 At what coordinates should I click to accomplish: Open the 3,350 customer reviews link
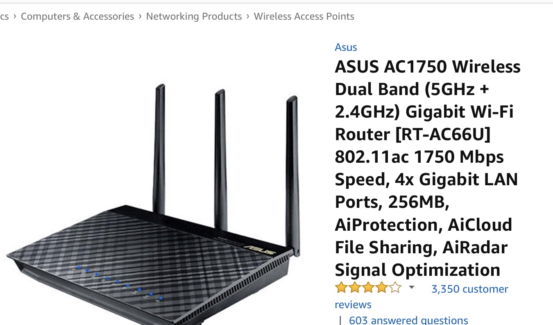[x=469, y=289]
